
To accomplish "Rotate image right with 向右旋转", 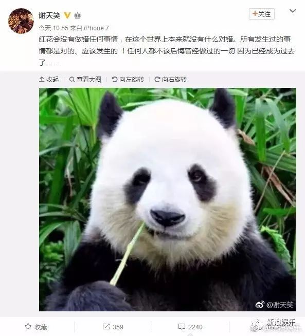I will click(x=171, y=80).
